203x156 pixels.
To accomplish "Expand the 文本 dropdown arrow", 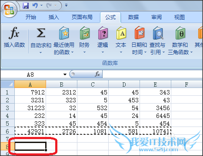I will (121, 52).
